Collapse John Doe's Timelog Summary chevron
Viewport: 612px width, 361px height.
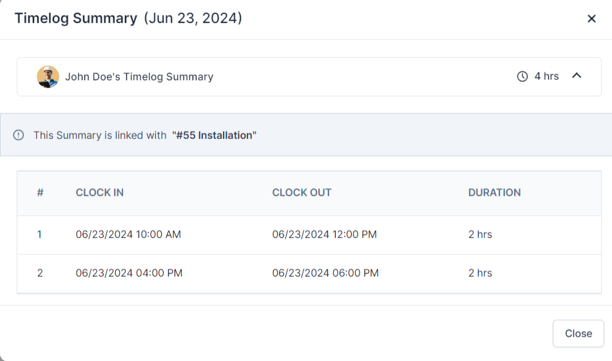[x=577, y=76]
